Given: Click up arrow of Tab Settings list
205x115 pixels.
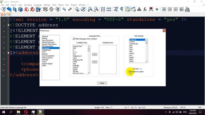Looking at the screenshot, I should 146,40.
